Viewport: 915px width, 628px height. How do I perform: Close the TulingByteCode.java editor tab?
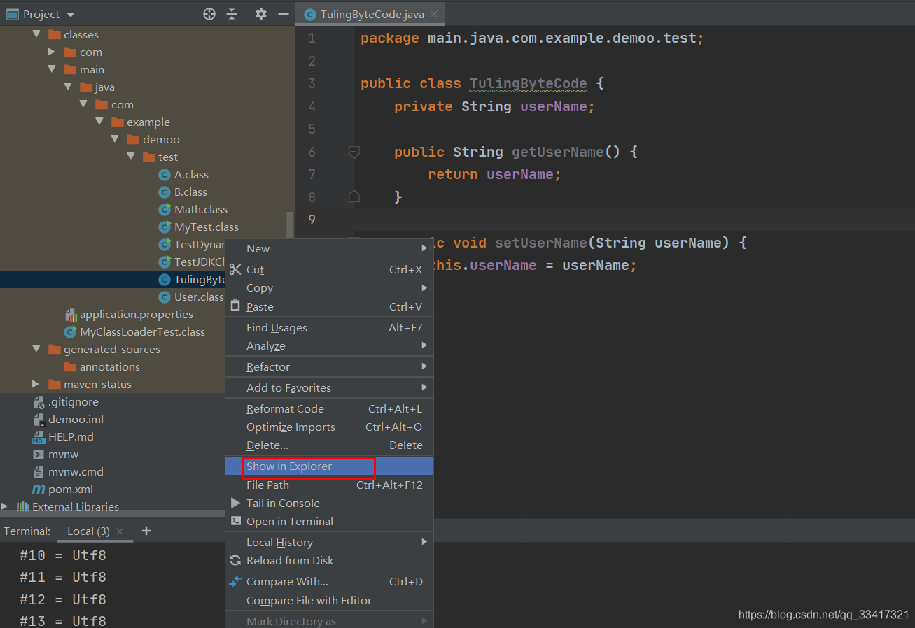tap(435, 14)
